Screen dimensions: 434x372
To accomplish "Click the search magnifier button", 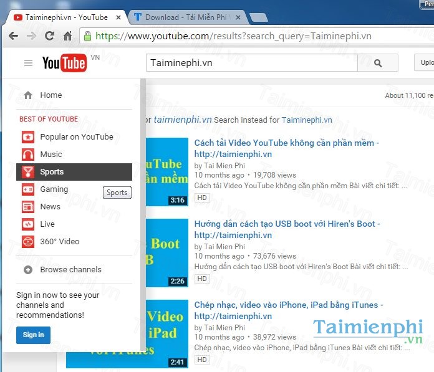I will click(378, 63).
